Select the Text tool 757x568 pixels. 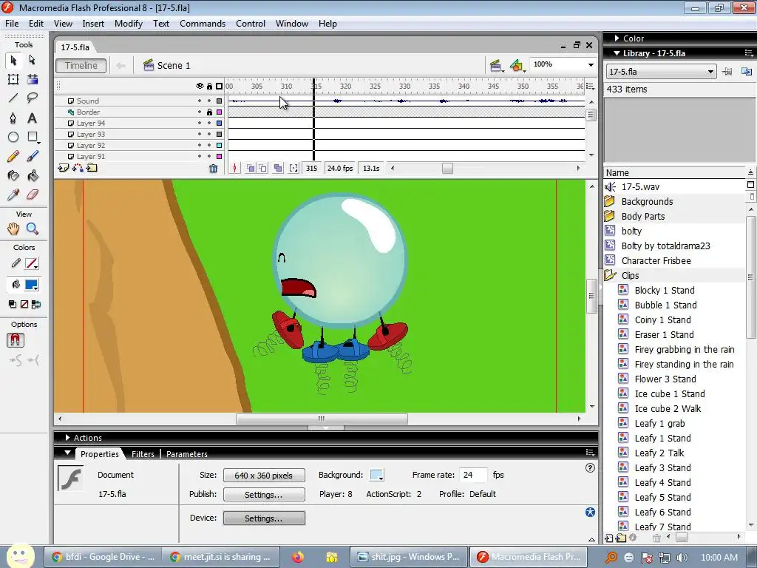pos(33,118)
